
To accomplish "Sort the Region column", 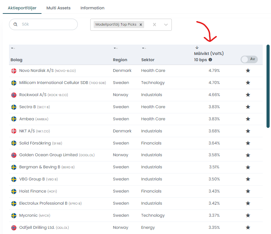I will tap(115, 48).
